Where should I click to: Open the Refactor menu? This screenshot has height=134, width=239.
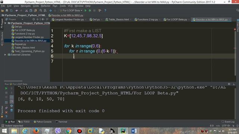[46, 6]
